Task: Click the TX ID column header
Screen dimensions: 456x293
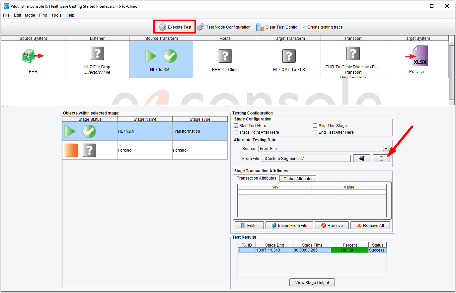Action: (x=247, y=245)
